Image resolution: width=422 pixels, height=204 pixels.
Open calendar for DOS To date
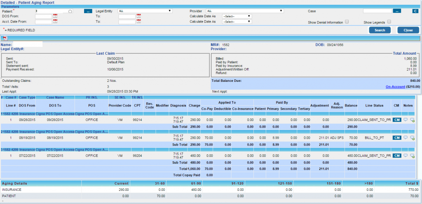click(x=138, y=16)
